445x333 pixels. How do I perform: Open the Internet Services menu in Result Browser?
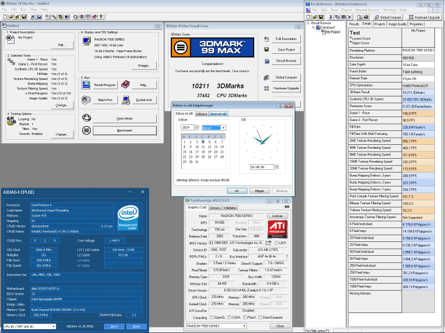click(x=367, y=10)
